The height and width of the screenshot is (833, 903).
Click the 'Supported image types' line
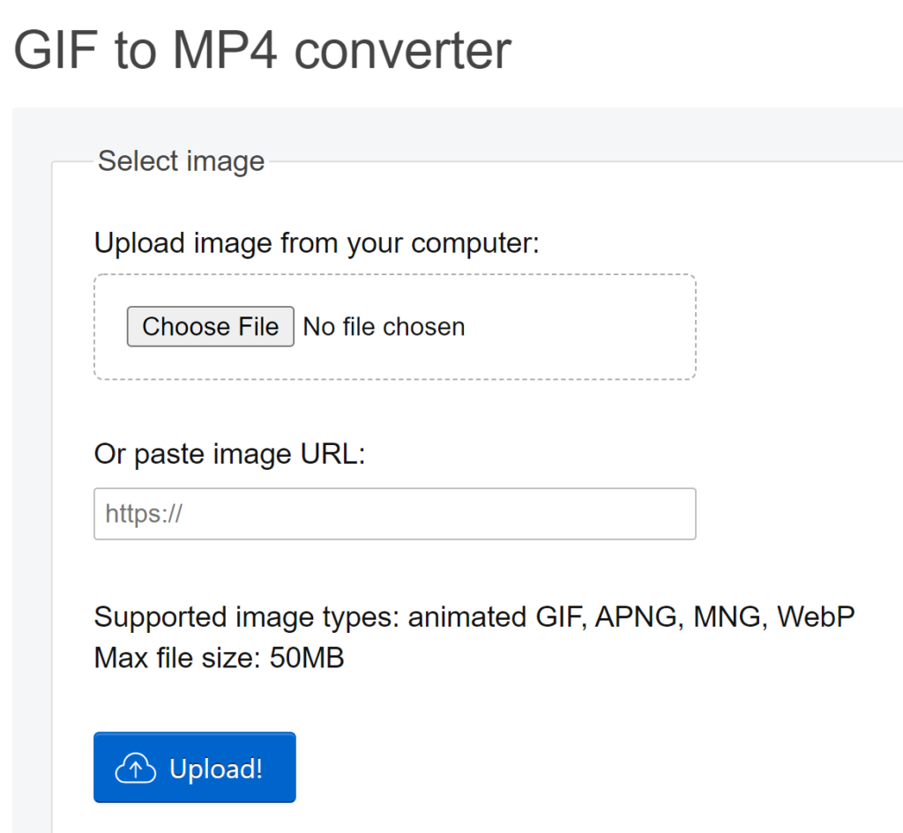tap(474, 617)
